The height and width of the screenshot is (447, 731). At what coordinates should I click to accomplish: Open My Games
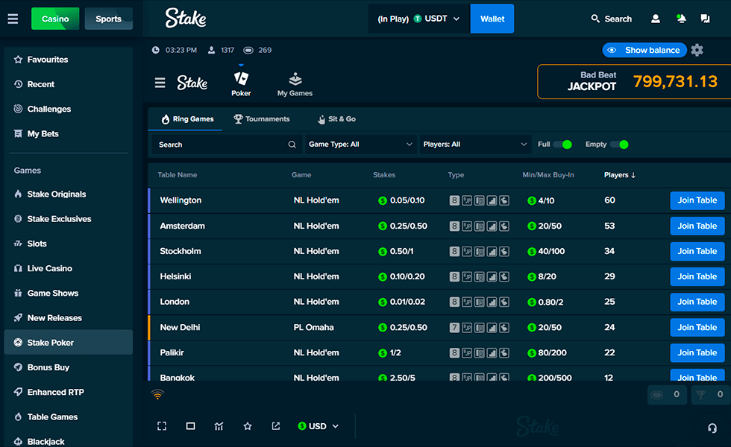point(295,84)
